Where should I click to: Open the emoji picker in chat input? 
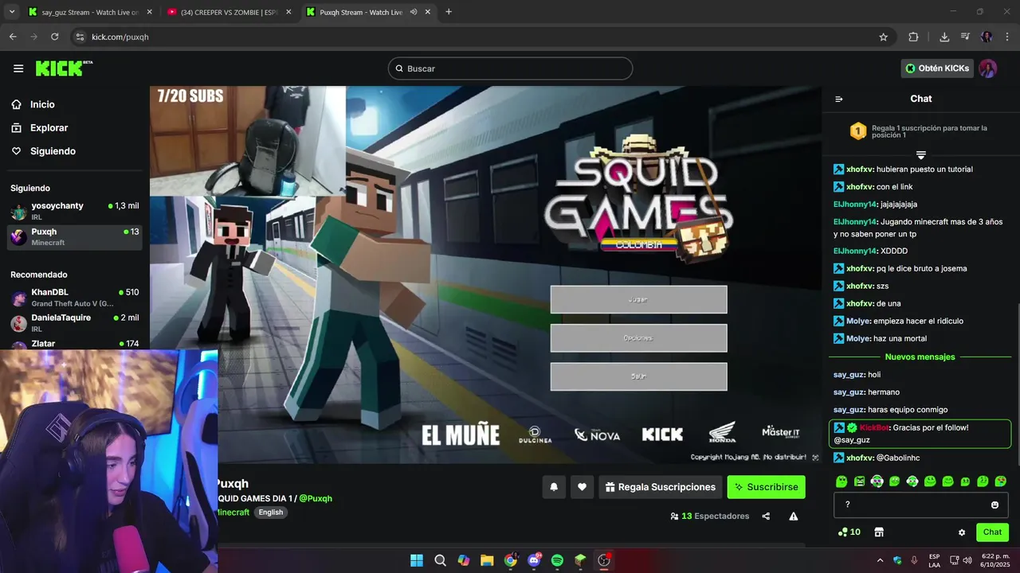tap(994, 505)
